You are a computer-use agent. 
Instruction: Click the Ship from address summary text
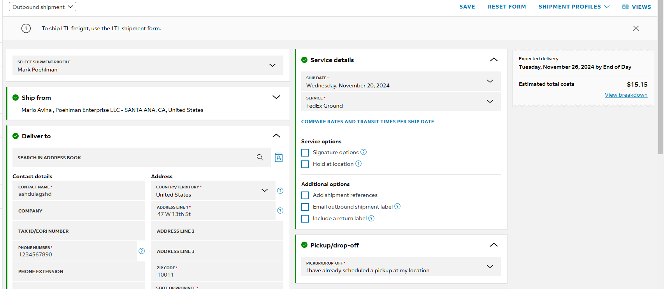(x=112, y=110)
